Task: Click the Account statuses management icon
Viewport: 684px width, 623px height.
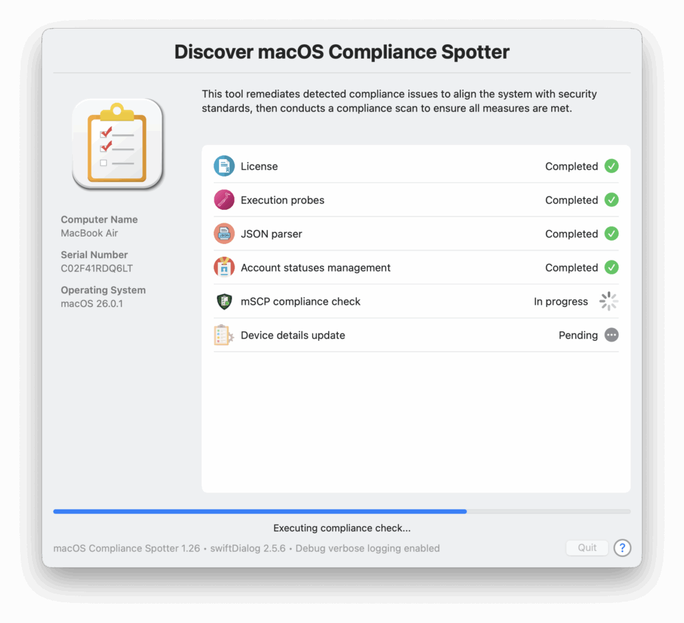Action: pyautogui.click(x=224, y=267)
